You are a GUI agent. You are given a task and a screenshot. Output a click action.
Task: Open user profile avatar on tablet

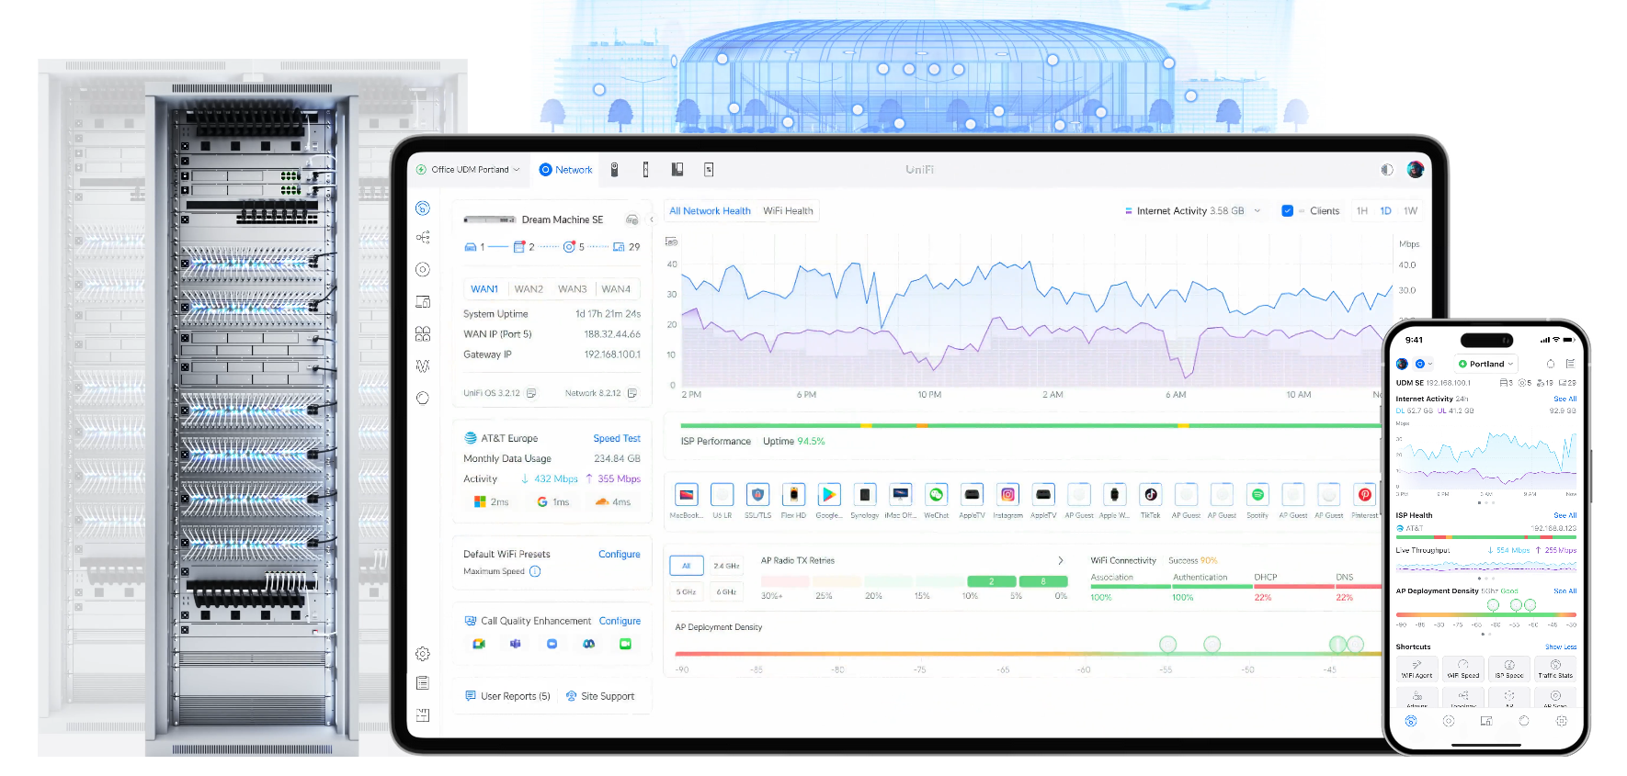1416,170
